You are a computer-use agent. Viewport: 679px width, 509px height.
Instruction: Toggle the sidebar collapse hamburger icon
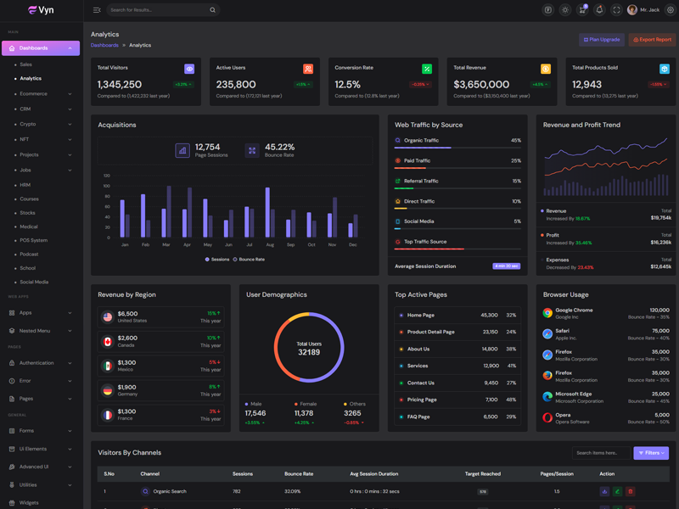[97, 10]
